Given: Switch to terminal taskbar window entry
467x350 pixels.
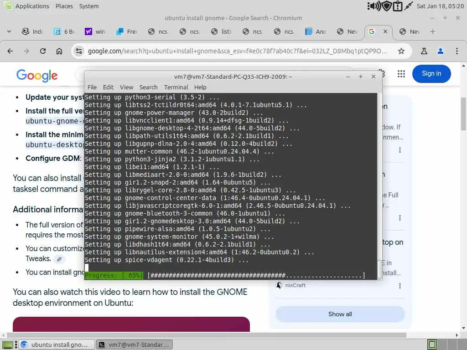Looking at the screenshot, I should [135, 345].
